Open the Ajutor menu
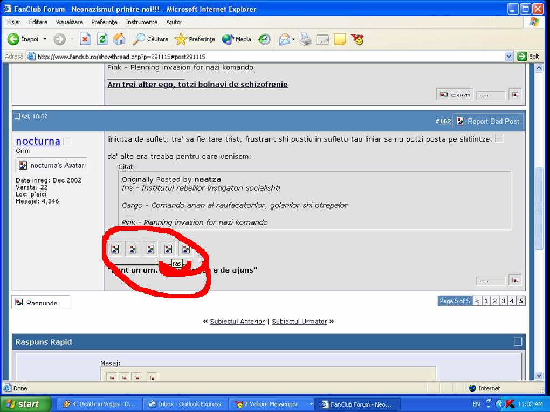Viewport: 550px width, 412px height. (x=174, y=22)
